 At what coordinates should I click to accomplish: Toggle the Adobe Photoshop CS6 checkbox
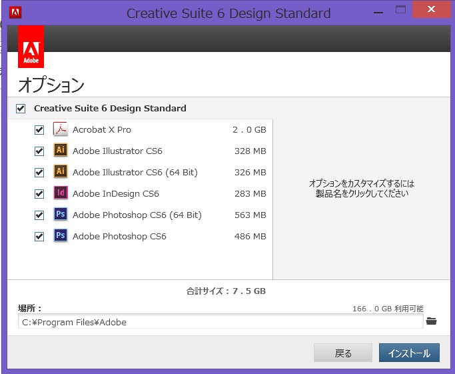(x=39, y=237)
